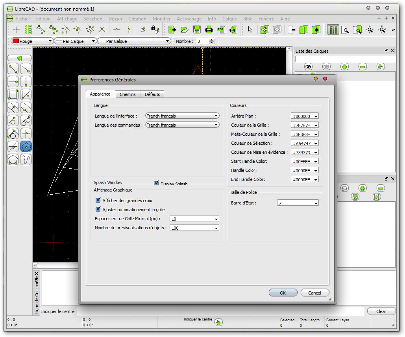405x337 pixels.
Task: Open the Défauts tab
Action: tap(152, 94)
